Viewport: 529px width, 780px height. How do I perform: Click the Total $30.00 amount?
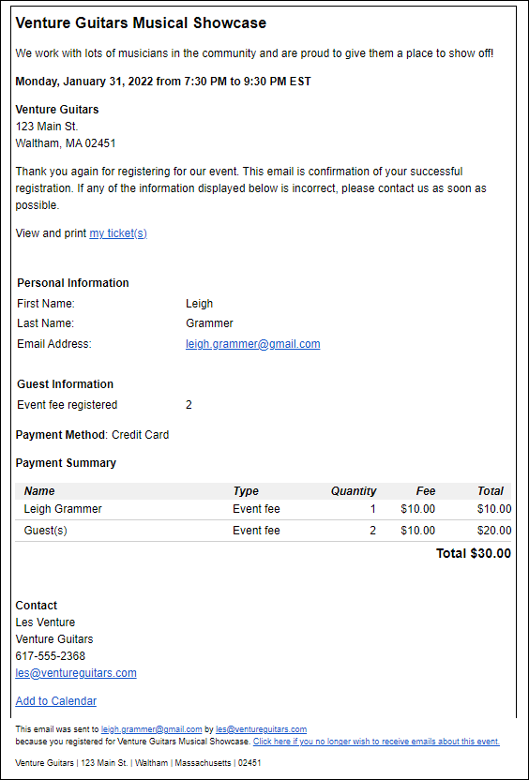[474, 554]
